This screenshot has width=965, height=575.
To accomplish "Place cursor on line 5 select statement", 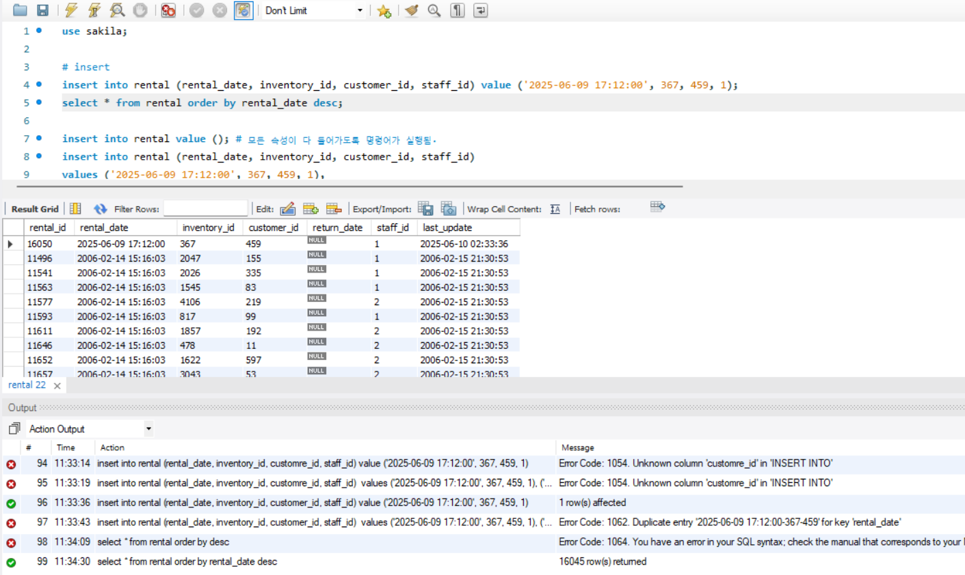I will click(x=202, y=103).
